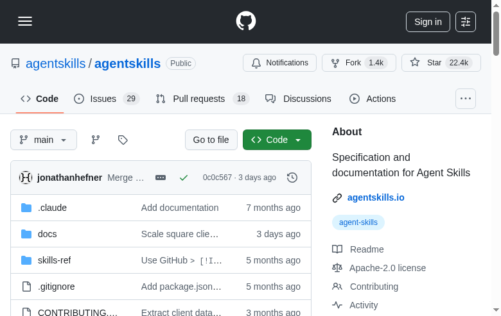
Task: Expand the green Code dropdown
Action: pyautogui.click(x=277, y=140)
